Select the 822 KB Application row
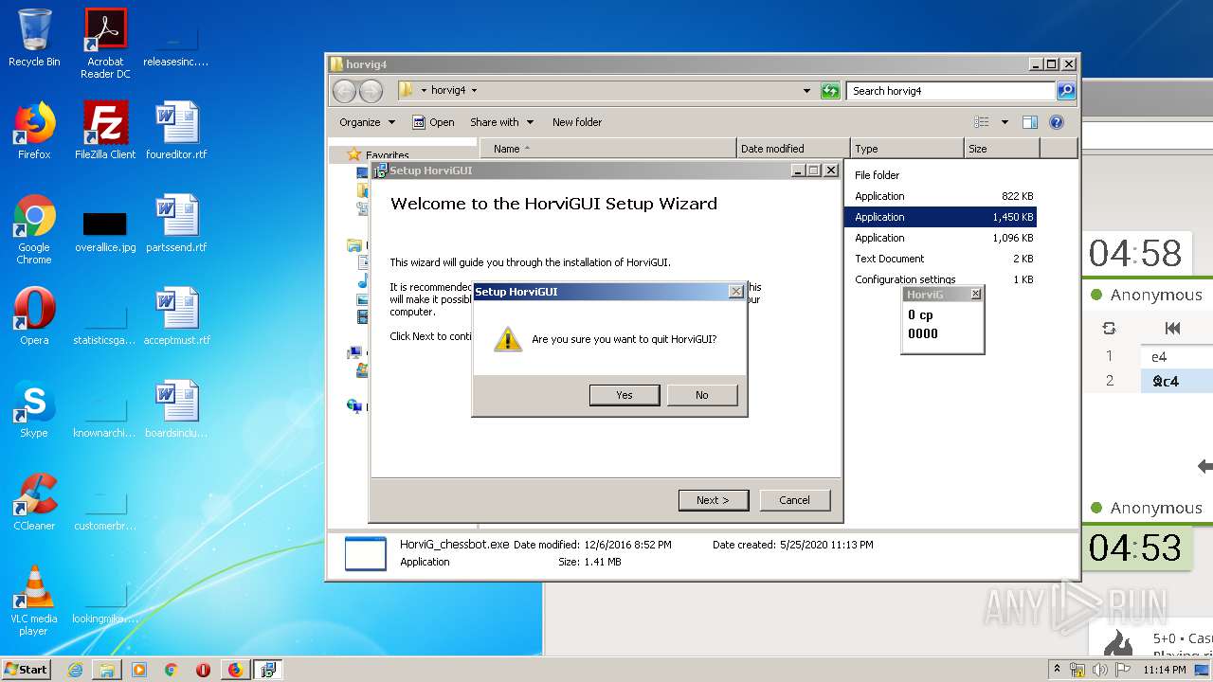 point(941,196)
